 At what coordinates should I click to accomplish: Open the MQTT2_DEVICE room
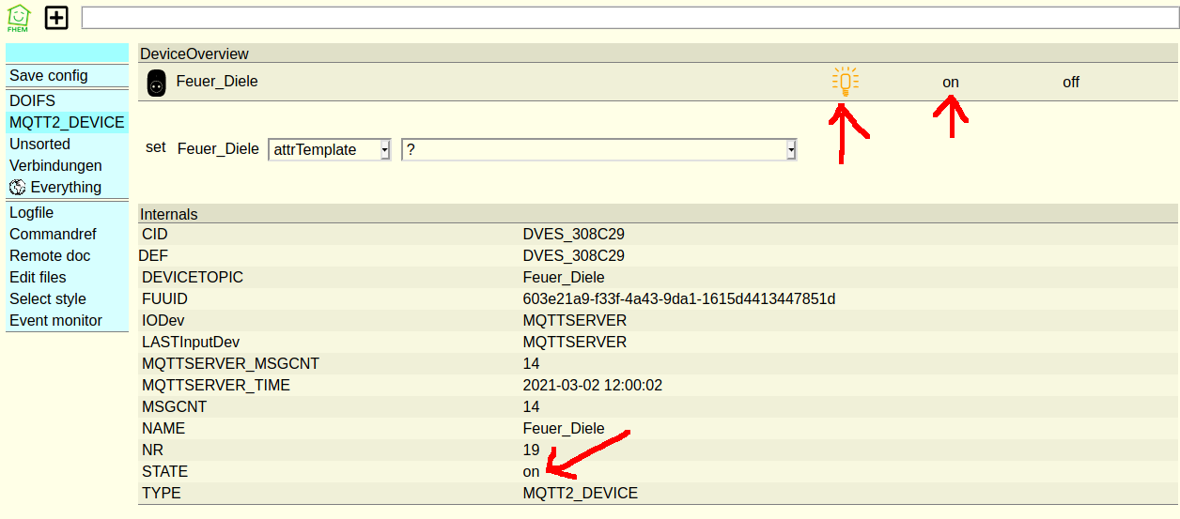(67, 122)
